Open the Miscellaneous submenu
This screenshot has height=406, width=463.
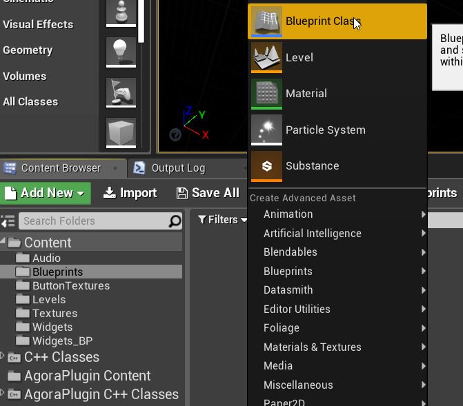(337, 385)
